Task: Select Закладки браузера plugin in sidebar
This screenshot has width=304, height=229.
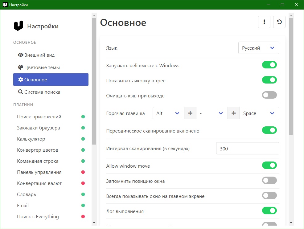Action: 39,128
